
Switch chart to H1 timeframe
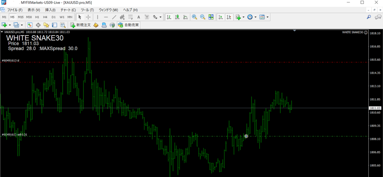pos(37,17)
